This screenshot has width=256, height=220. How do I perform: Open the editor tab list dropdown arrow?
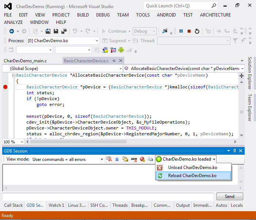[242, 61]
